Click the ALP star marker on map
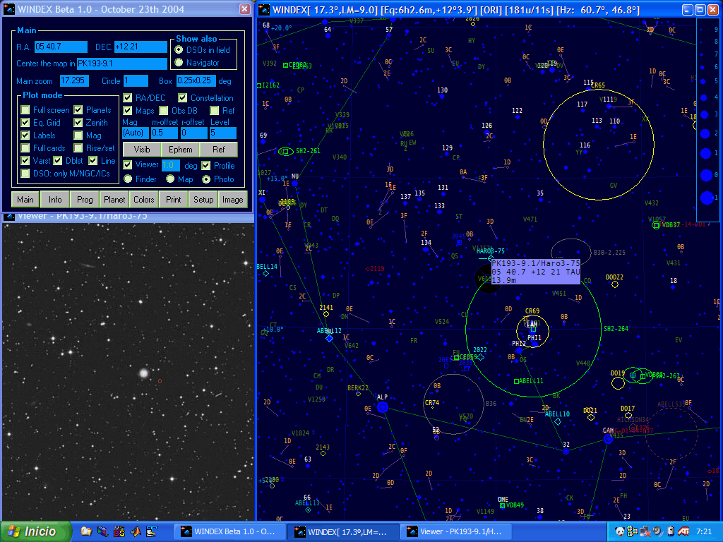Screen dimensions: 723x542 coord(382,407)
